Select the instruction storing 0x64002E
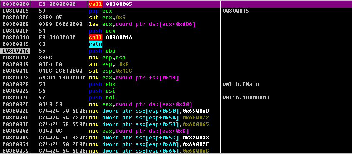 coord(149,144)
